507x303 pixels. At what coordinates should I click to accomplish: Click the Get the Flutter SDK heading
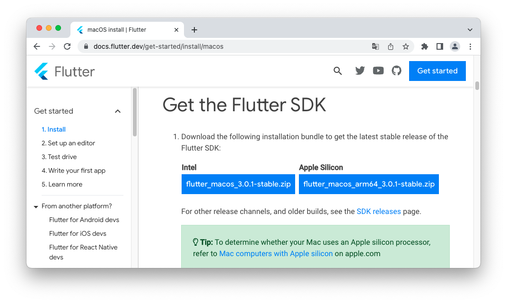(244, 105)
